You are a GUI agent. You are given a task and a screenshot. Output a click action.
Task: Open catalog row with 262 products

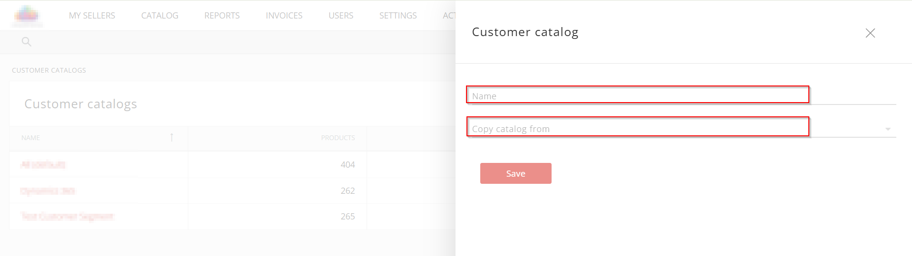pyautogui.click(x=48, y=191)
